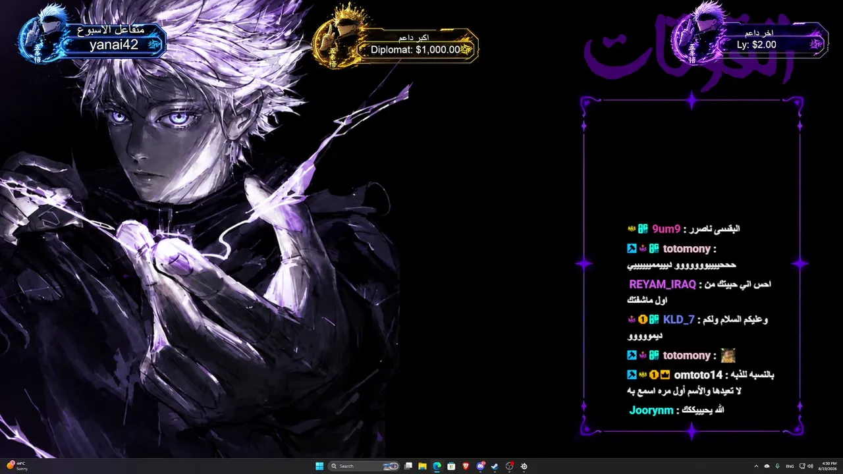Click the 'Diplomat: $1,000.00' top donor label
Viewport: 843px width, 474px height.
point(416,49)
